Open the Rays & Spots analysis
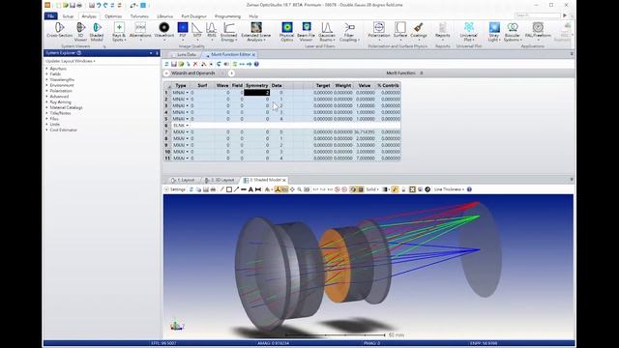The height and width of the screenshot is (348, 619). [119, 32]
